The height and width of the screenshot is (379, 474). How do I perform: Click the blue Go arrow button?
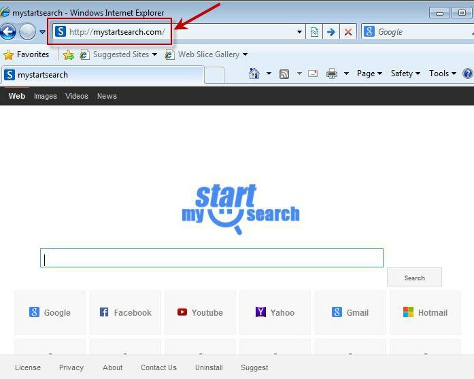(331, 32)
